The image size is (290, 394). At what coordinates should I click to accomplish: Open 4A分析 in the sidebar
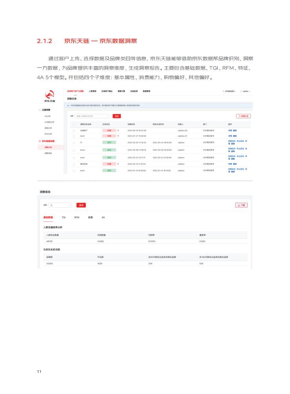click(x=47, y=116)
